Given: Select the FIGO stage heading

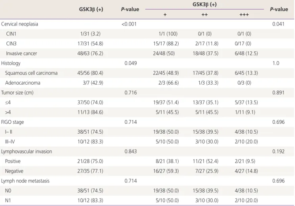Looking at the screenshot, I should 12,122.
